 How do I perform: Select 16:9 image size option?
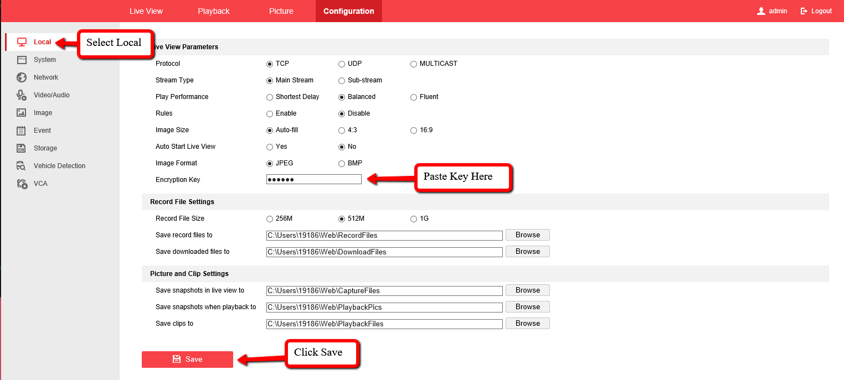point(414,131)
